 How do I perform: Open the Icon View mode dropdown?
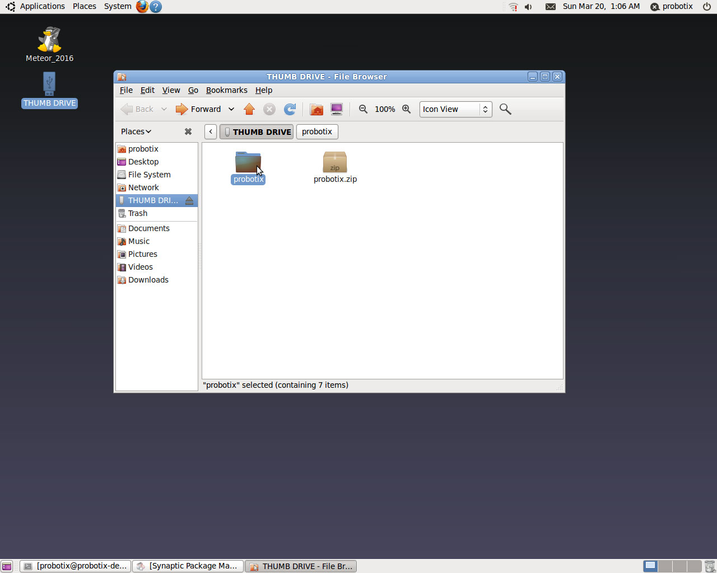[x=455, y=109]
